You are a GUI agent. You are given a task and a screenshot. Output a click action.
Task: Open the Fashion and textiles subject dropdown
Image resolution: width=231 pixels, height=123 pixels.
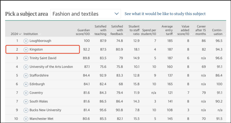tap(86, 14)
